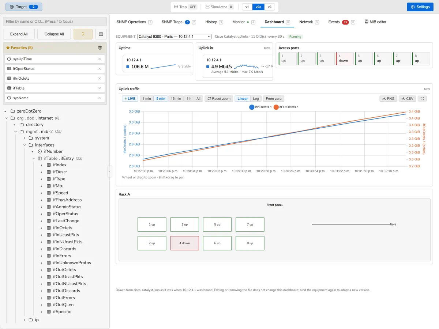Click the sysUpTime favorite's clock icon
Image resolution: width=439 pixels, height=329 pixels.
(x=9, y=59)
